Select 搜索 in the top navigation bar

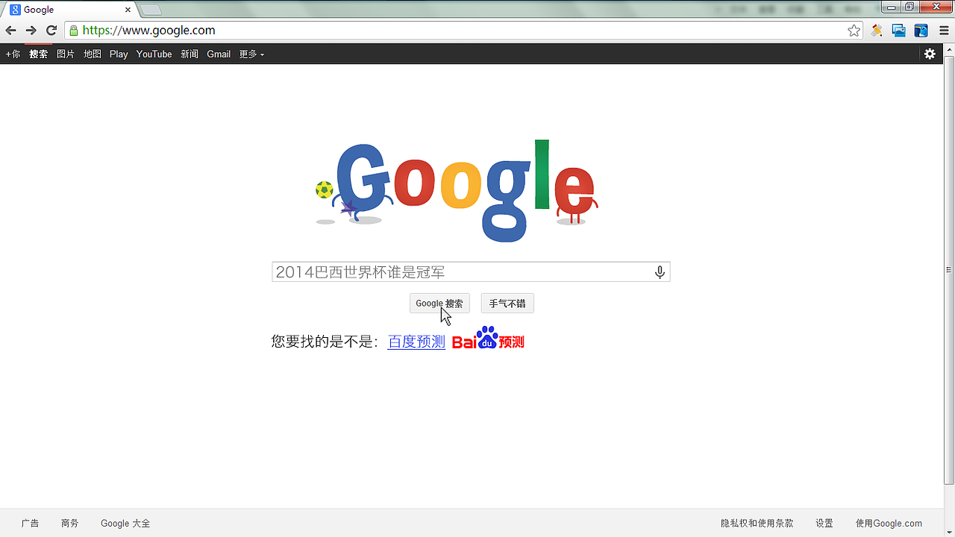coord(38,54)
